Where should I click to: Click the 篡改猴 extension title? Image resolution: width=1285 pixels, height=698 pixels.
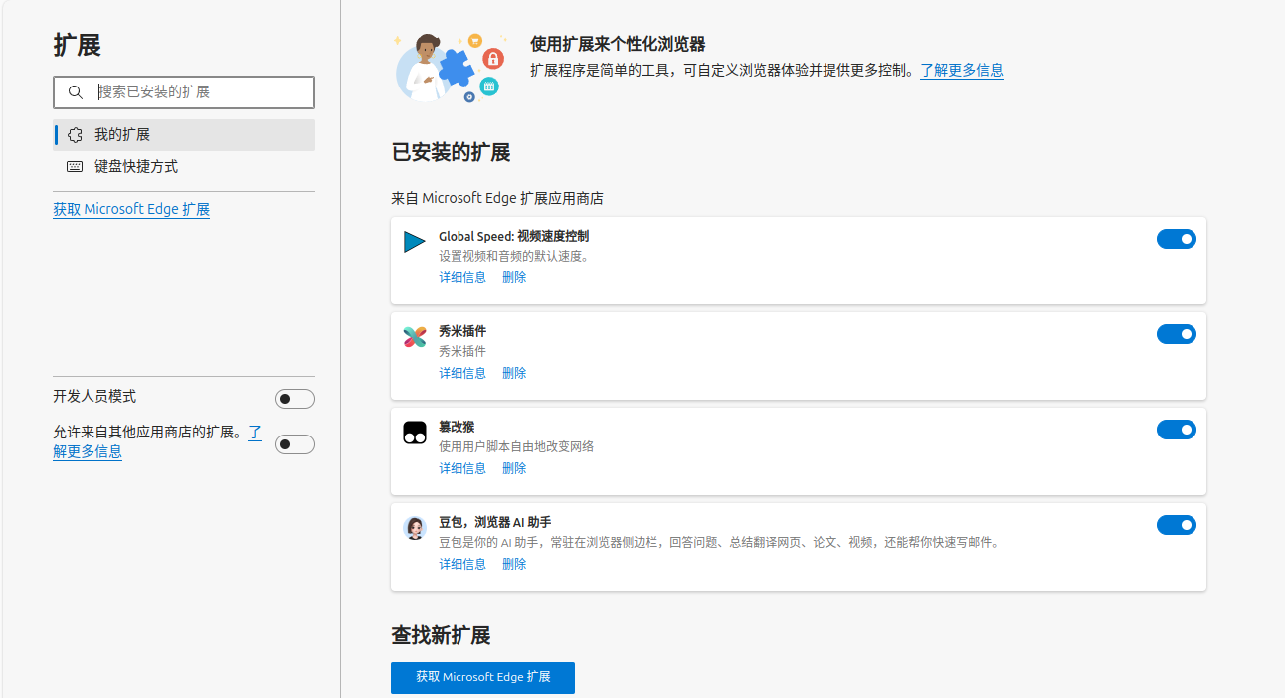click(x=457, y=427)
